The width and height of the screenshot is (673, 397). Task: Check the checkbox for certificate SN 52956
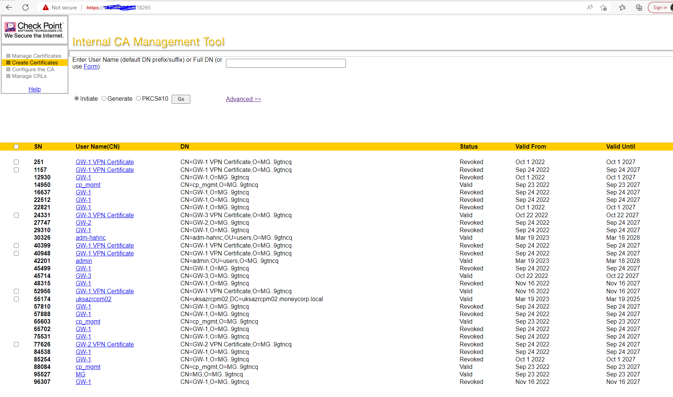16,291
